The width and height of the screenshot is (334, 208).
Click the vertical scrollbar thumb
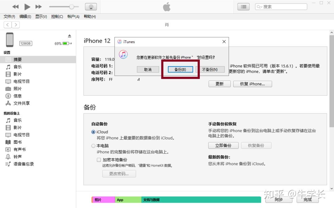click(332, 81)
